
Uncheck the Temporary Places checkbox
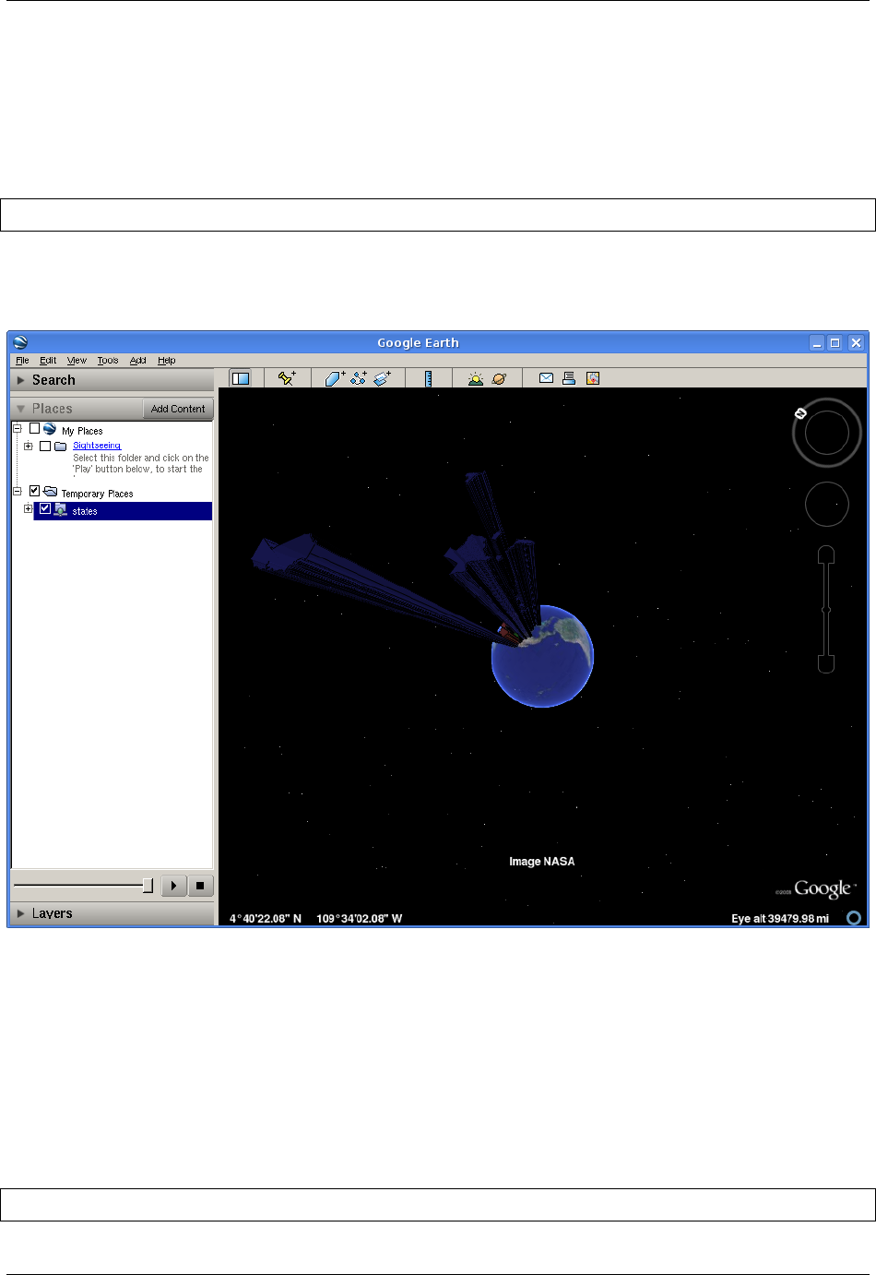pyautogui.click(x=34, y=491)
